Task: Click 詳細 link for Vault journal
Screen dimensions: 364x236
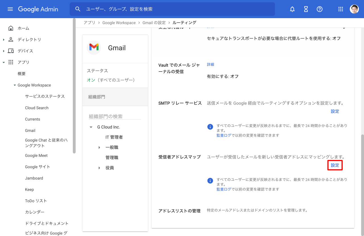Action: pos(210,64)
